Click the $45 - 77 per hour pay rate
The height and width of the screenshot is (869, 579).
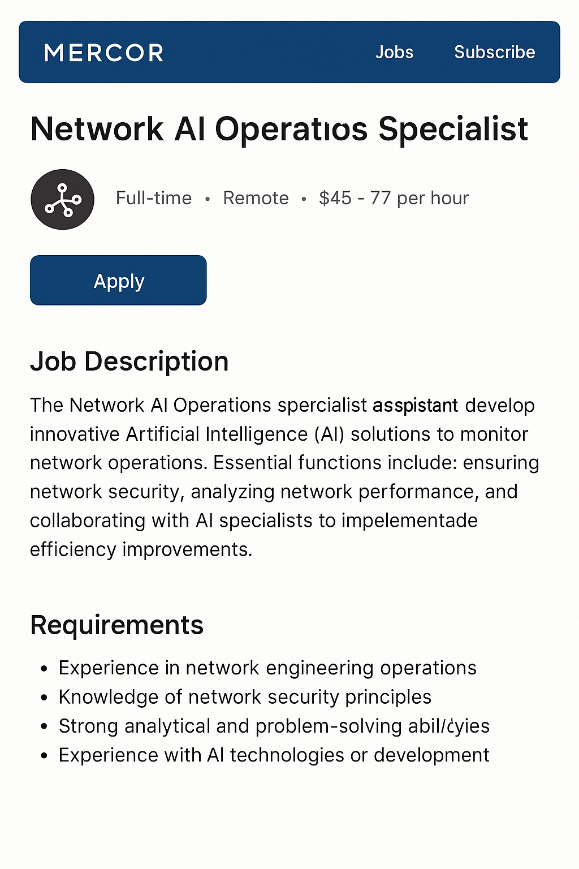(394, 198)
